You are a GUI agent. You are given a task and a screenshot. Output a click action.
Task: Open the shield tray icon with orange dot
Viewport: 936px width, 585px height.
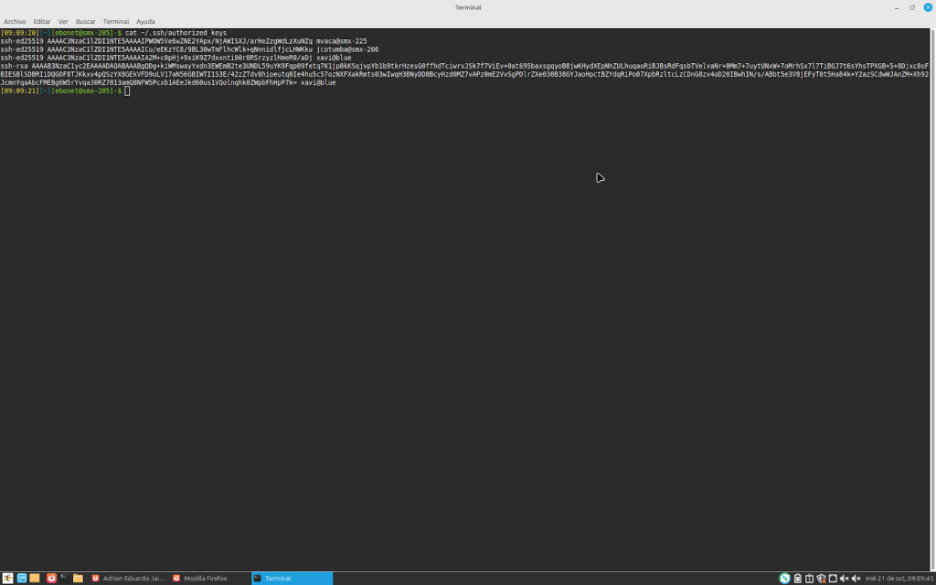pos(821,578)
